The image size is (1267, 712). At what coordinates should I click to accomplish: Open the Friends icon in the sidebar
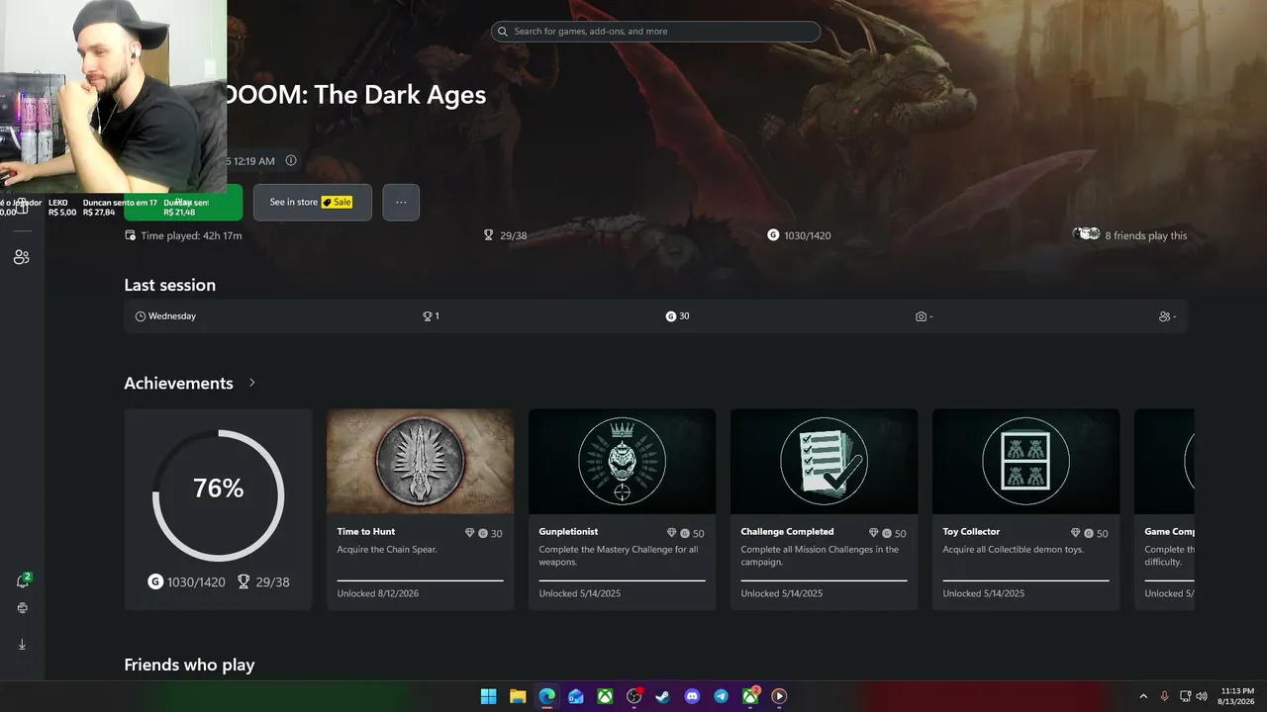(22, 257)
